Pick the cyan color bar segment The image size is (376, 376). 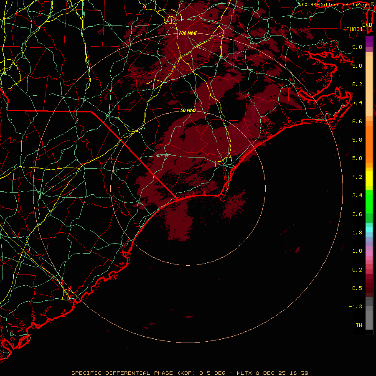tap(369, 230)
